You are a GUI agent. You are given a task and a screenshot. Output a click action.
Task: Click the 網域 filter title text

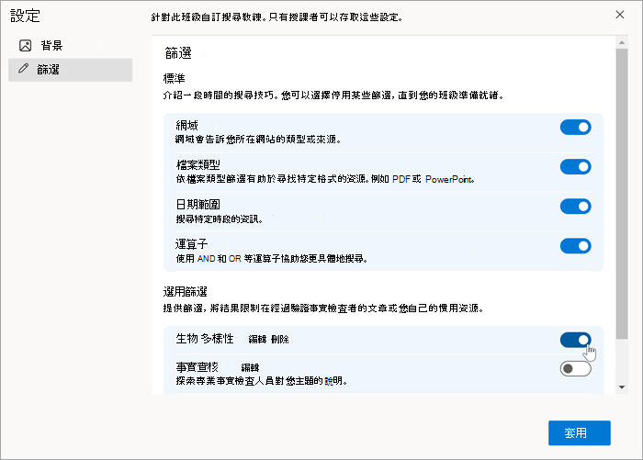[x=187, y=125]
